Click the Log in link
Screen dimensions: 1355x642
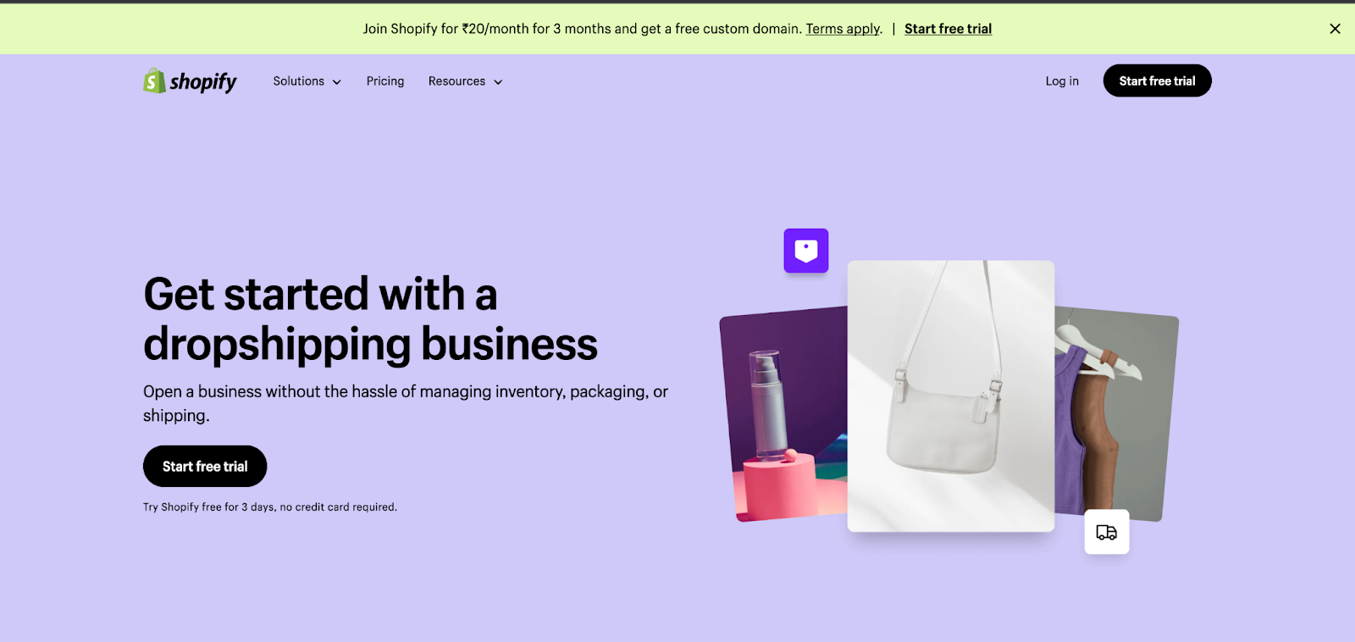pos(1062,81)
